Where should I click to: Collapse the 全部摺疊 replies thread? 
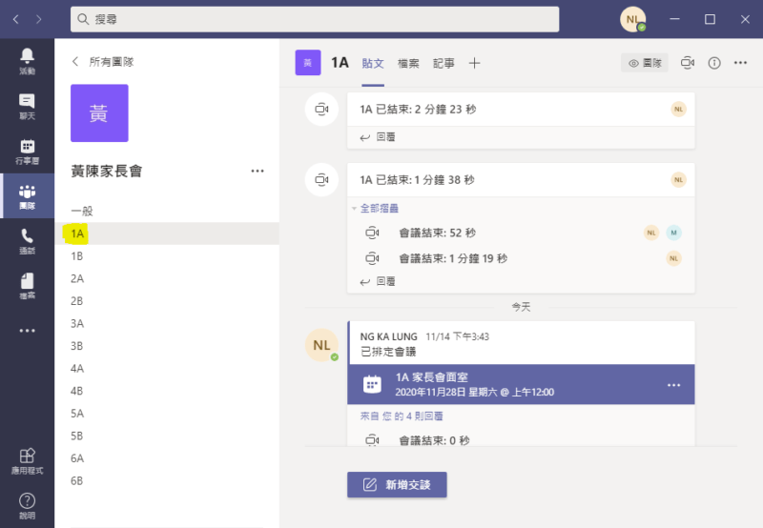pyautogui.click(x=378, y=208)
